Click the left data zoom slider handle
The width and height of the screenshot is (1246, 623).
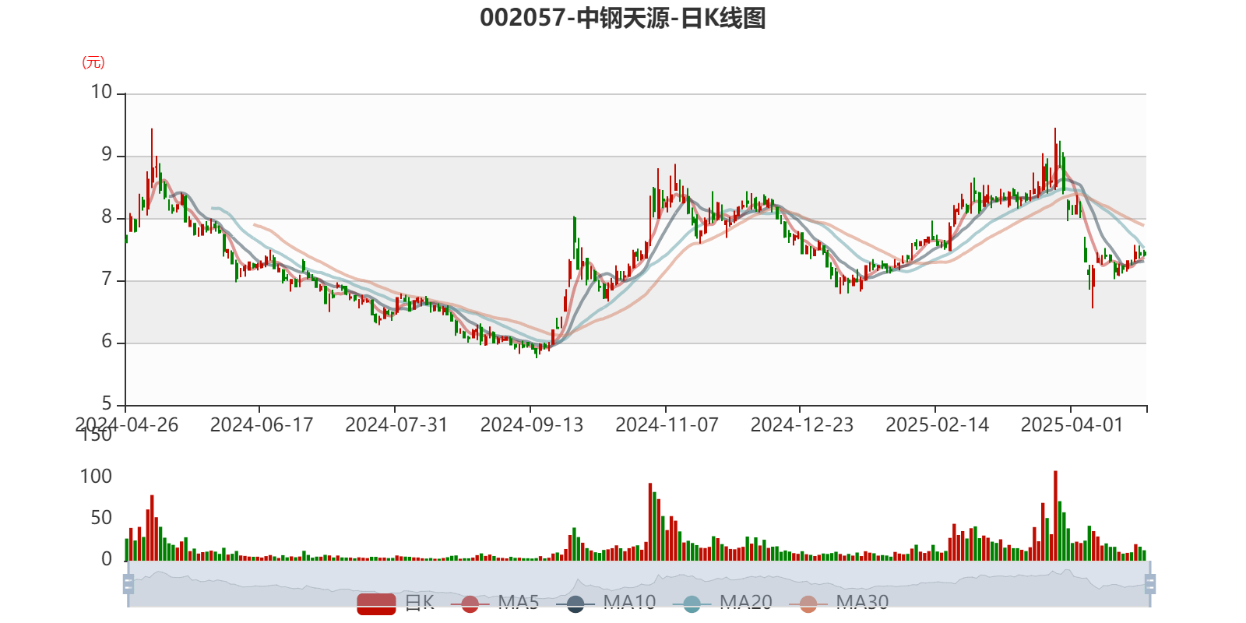(x=128, y=584)
